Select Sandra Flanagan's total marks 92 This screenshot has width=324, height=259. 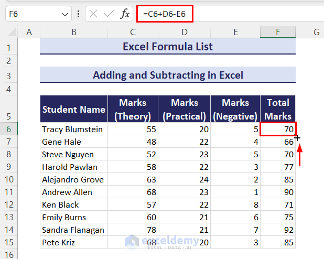click(278, 230)
